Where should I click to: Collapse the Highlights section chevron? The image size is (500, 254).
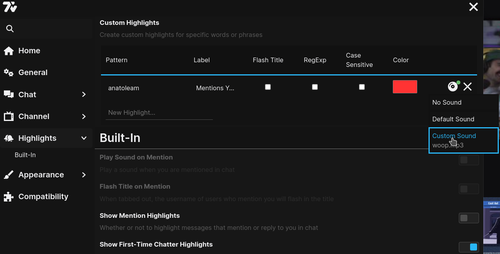coord(84,138)
